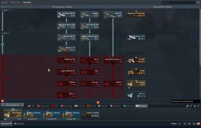The image size is (201, 128).
Task: Pick the premium Meteor F.8.9 aircraft
Action: coord(136,37)
